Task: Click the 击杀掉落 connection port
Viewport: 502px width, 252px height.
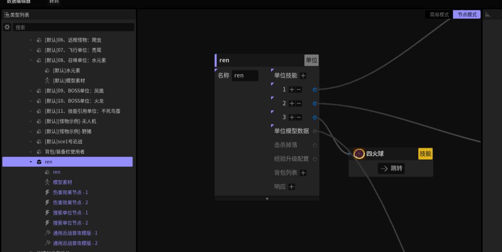Action: 315,145
